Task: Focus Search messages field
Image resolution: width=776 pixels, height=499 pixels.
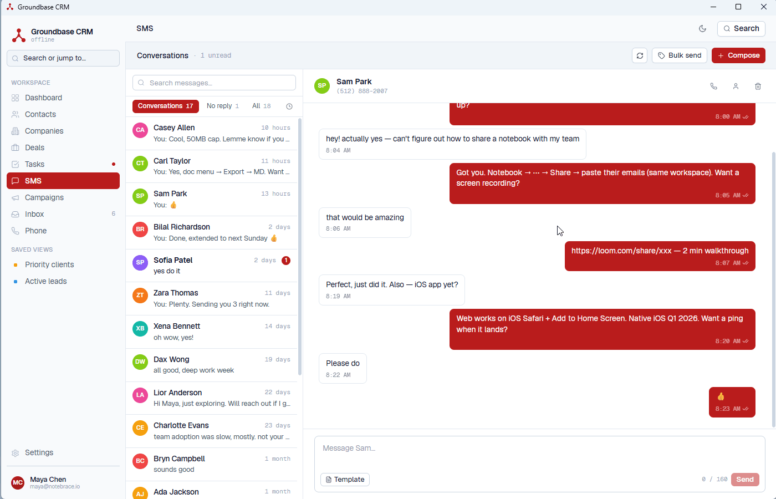Action: coord(214,83)
